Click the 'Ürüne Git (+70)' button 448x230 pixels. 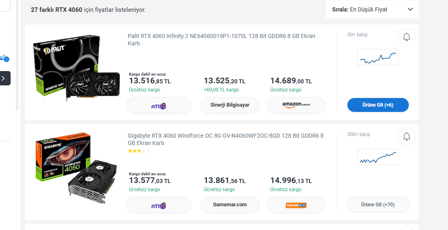coord(378,205)
